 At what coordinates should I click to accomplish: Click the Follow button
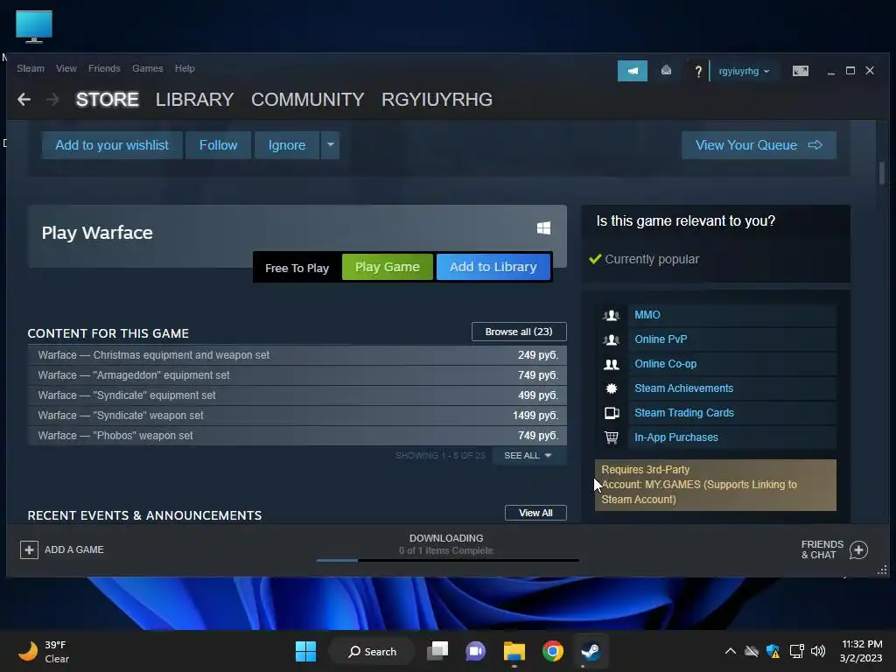point(218,145)
